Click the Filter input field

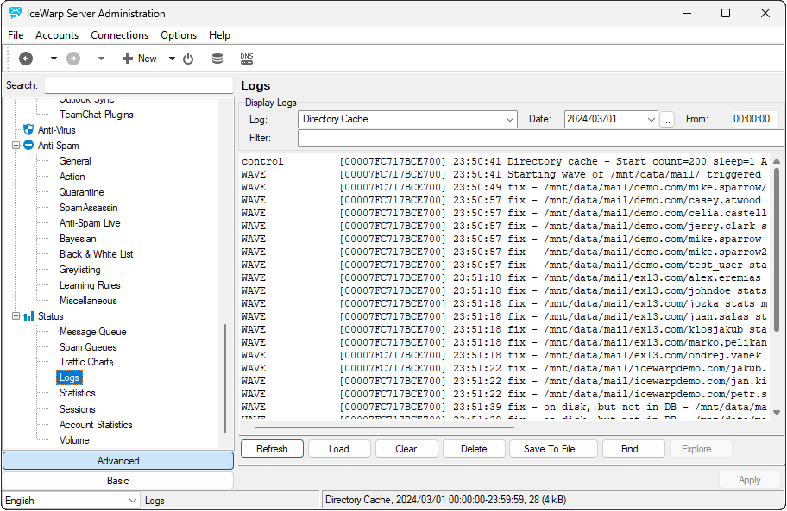click(540, 139)
